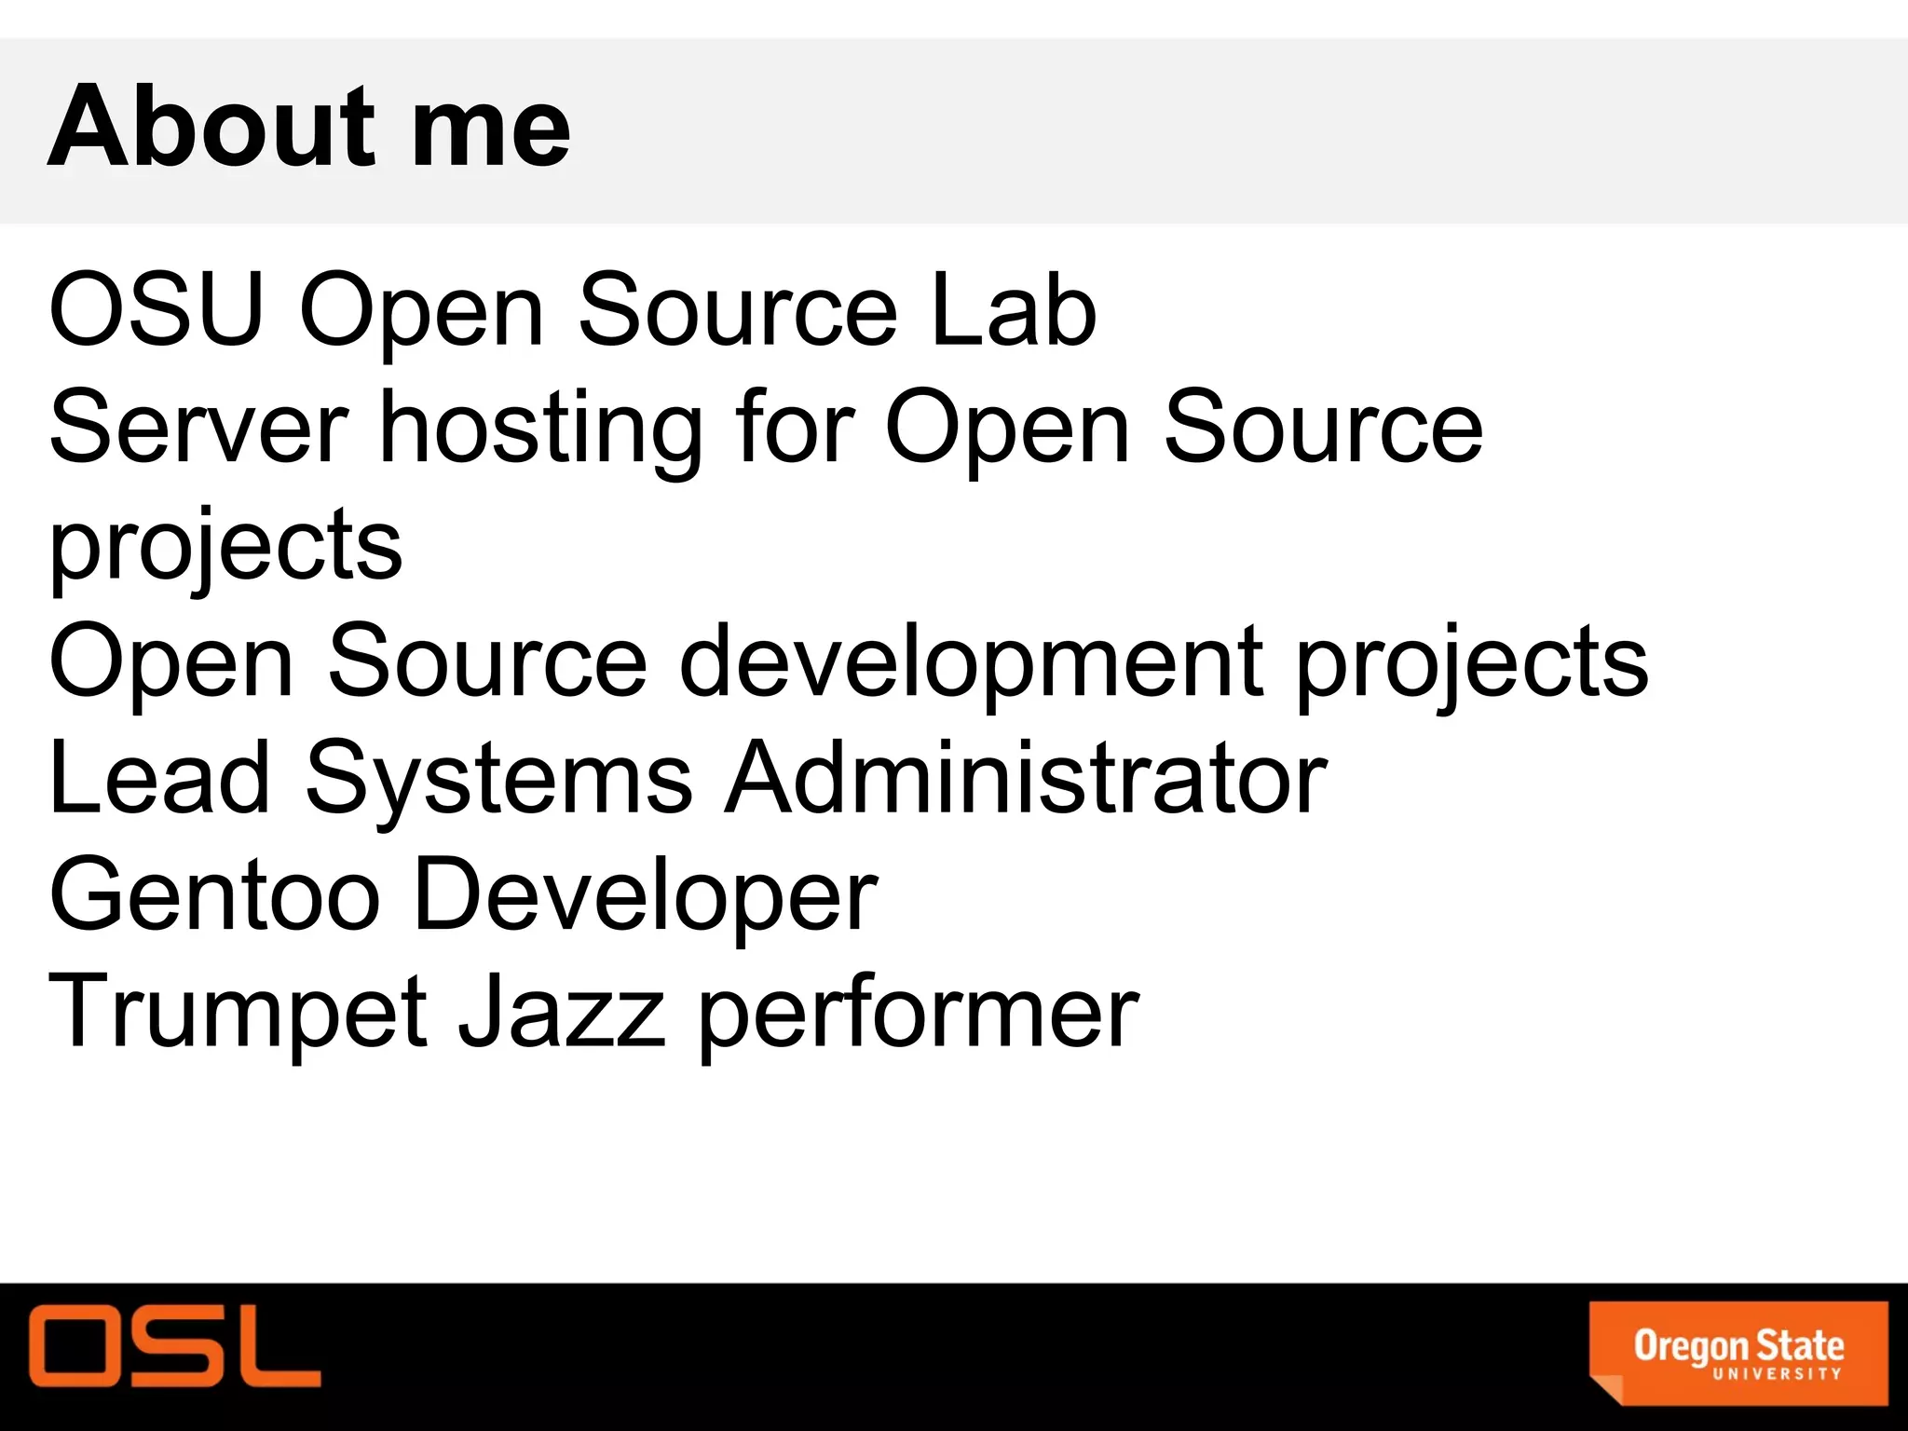Click the word "Systems" in the slide
1908x1431 pixels.
click(499, 780)
